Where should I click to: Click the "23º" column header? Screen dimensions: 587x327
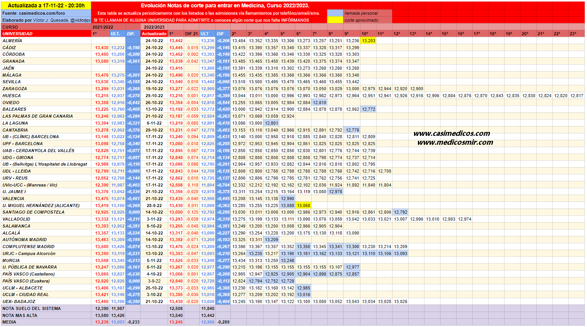[x=577, y=34]
